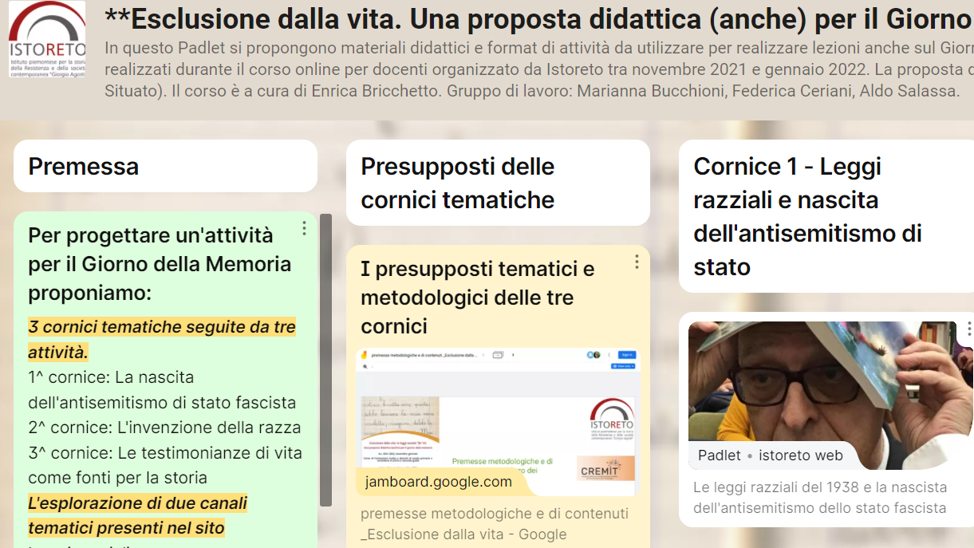Select the Premessa column header

[165, 167]
